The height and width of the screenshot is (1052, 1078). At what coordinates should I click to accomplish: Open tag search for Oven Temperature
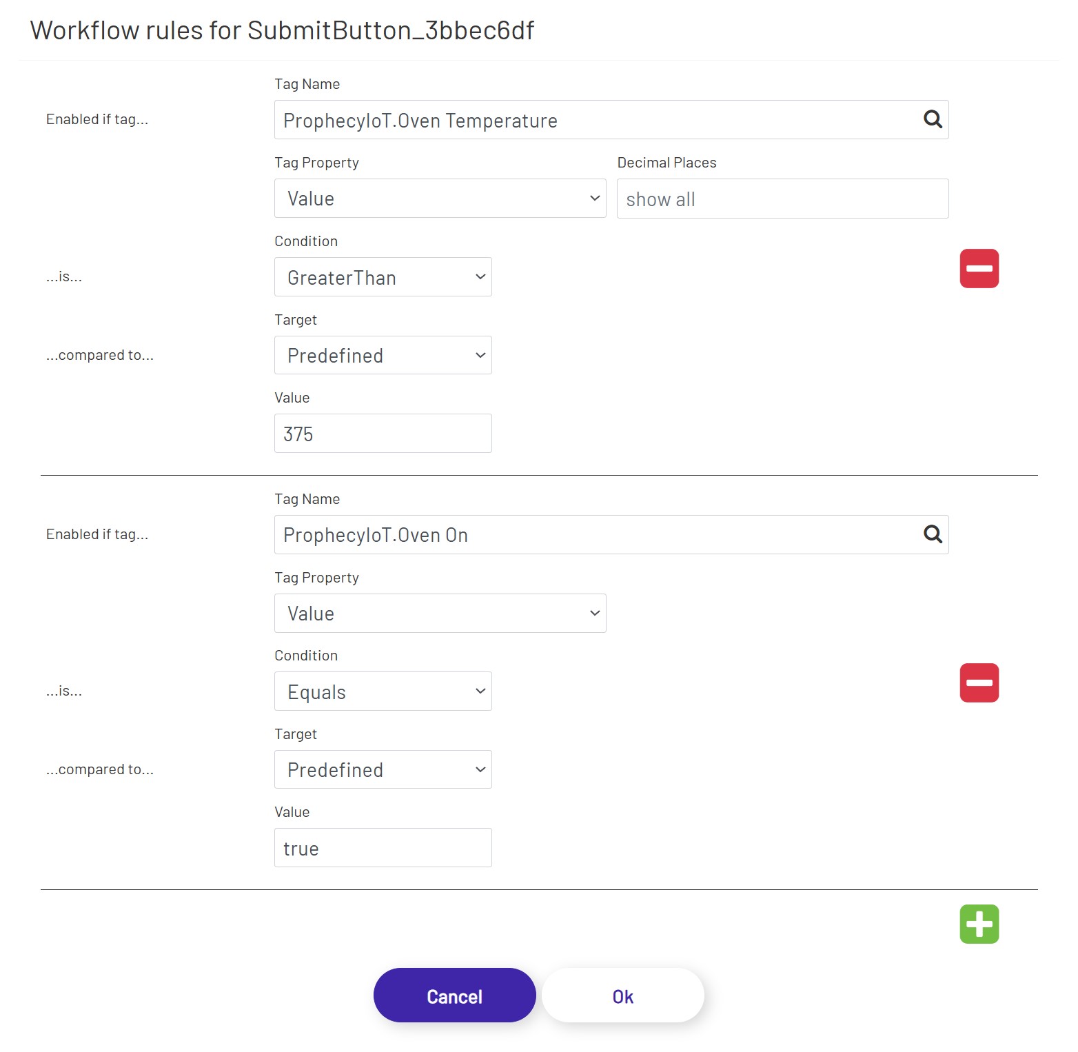(933, 119)
